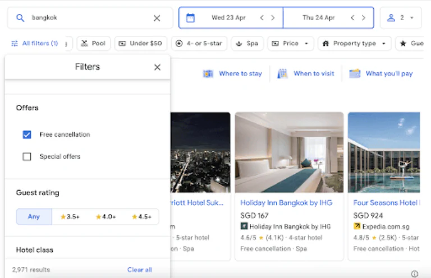Click the search magnifier icon
The height and width of the screenshot is (278, 431).
(20, 18)
